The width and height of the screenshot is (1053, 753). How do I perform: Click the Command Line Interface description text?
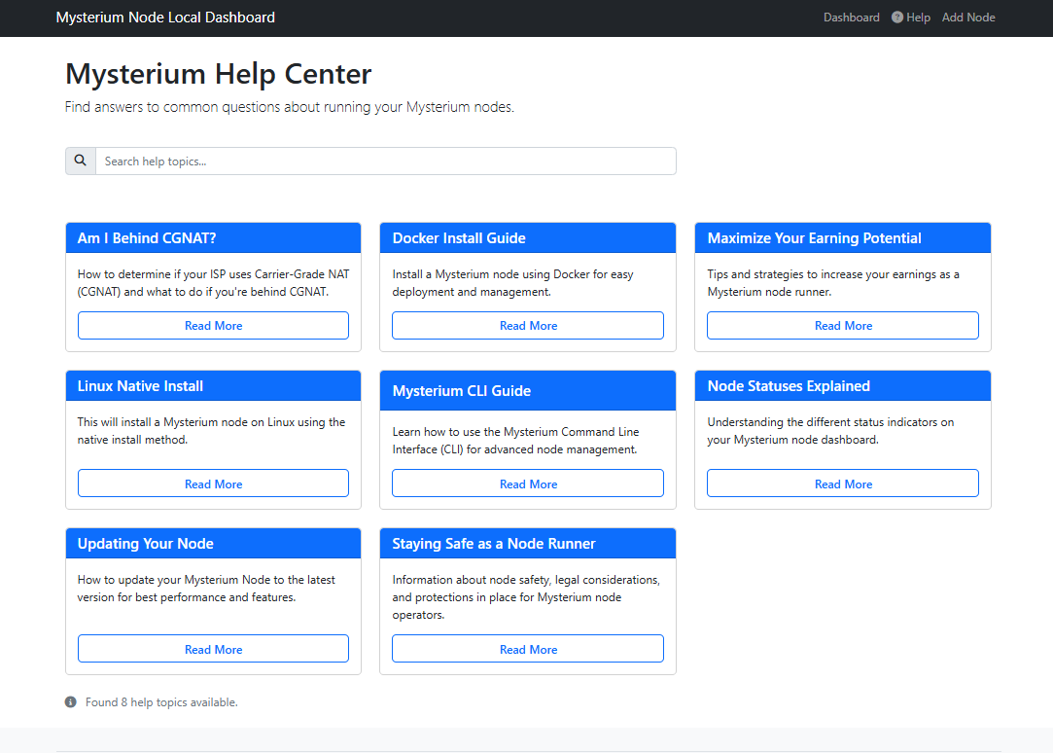[515, 441]
